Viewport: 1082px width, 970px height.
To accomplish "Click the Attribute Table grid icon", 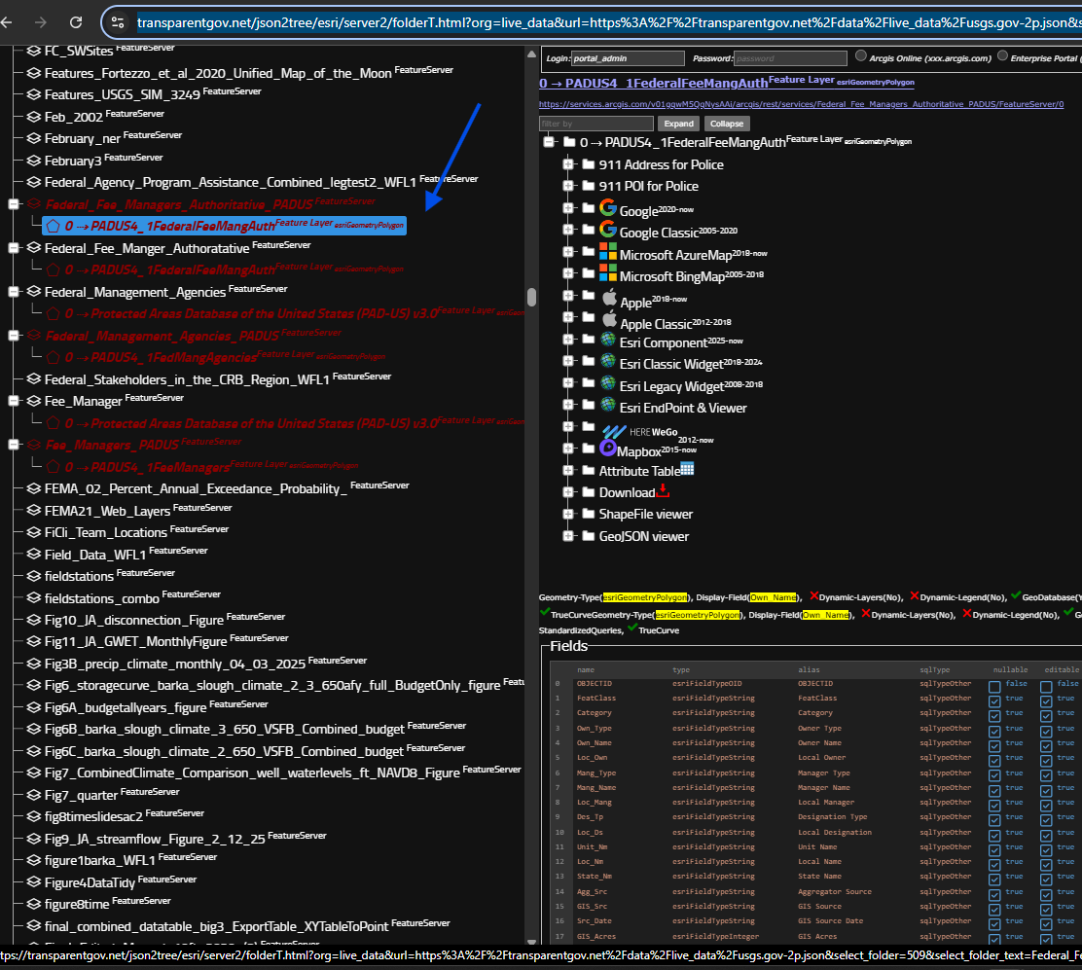I will (687, 469).
